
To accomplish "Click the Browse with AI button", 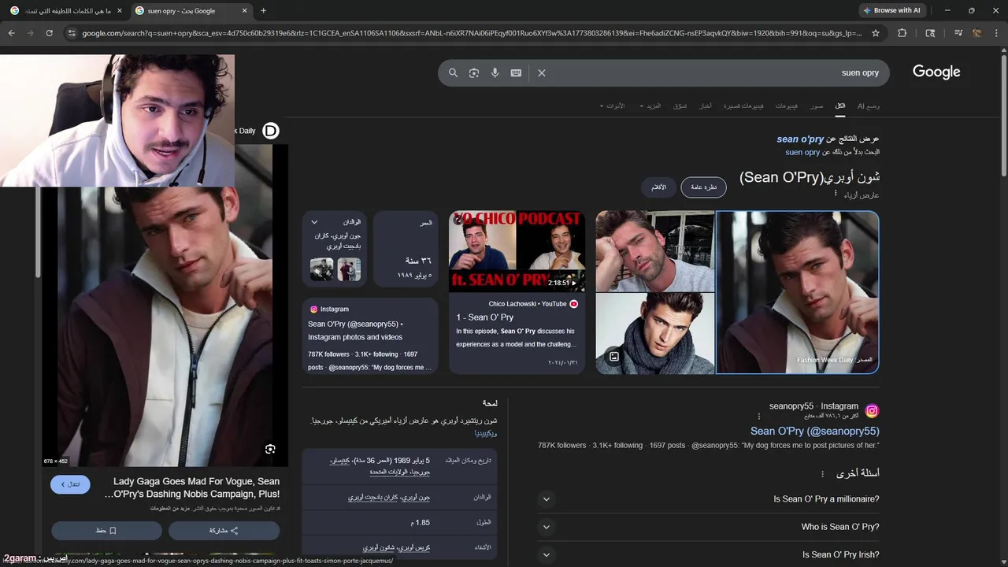I will pos(892,10).
